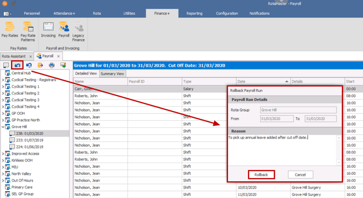363x198 pixels.
Task: Switch to Summary View tab
Action: click(x=112, y=73)
